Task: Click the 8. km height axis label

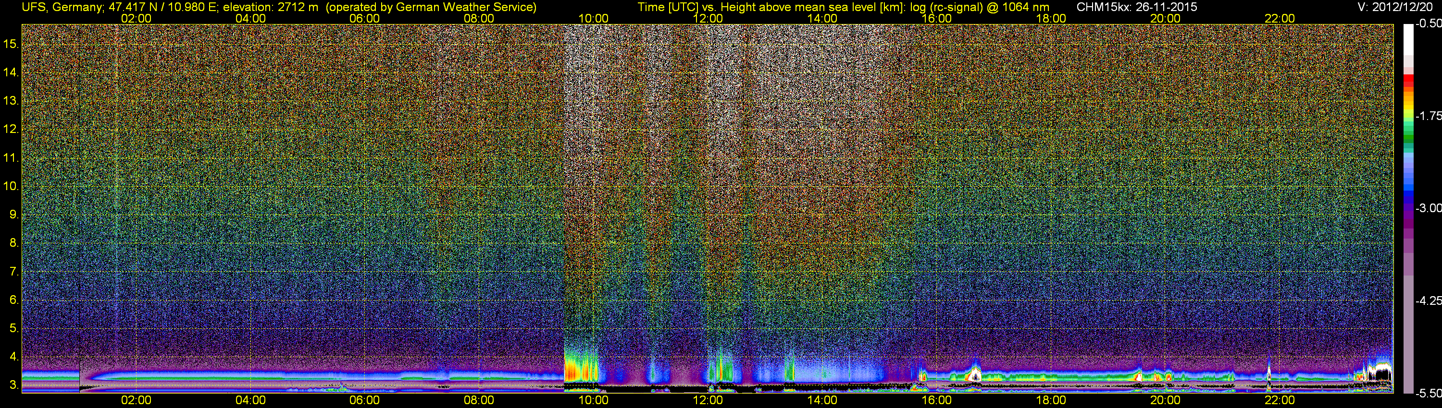Action: coord(14,242)
